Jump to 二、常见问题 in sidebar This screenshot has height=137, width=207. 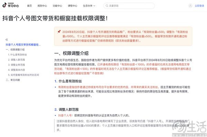click(x=13, y=80)
